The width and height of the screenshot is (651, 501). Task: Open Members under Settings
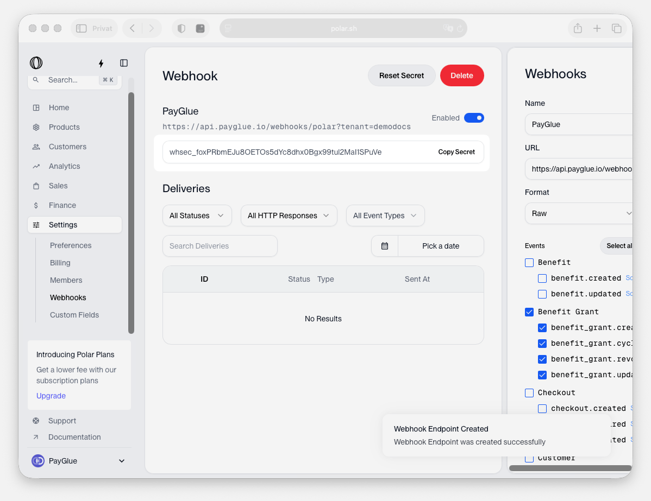point(66,281)
